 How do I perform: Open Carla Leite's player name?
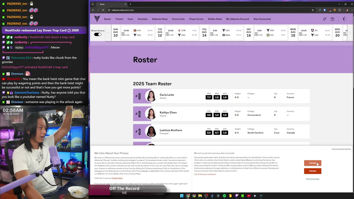pyautogui.click(x=167, y=95)
